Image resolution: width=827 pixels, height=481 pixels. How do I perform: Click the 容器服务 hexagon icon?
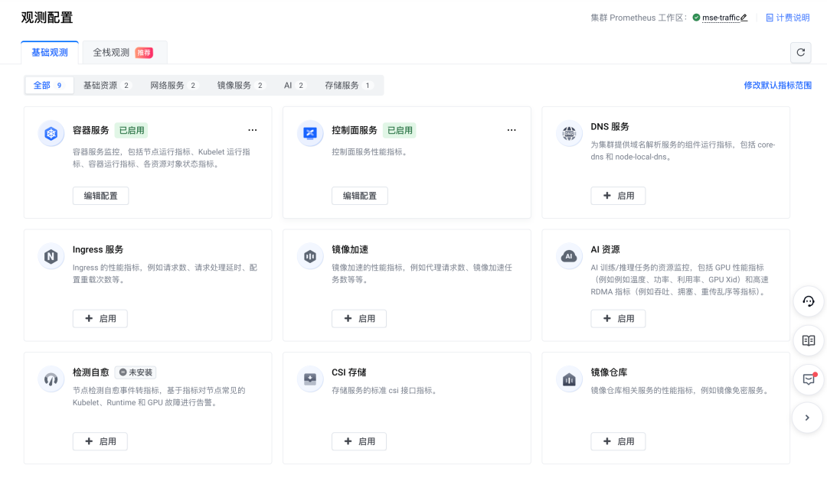click(51, 134)
